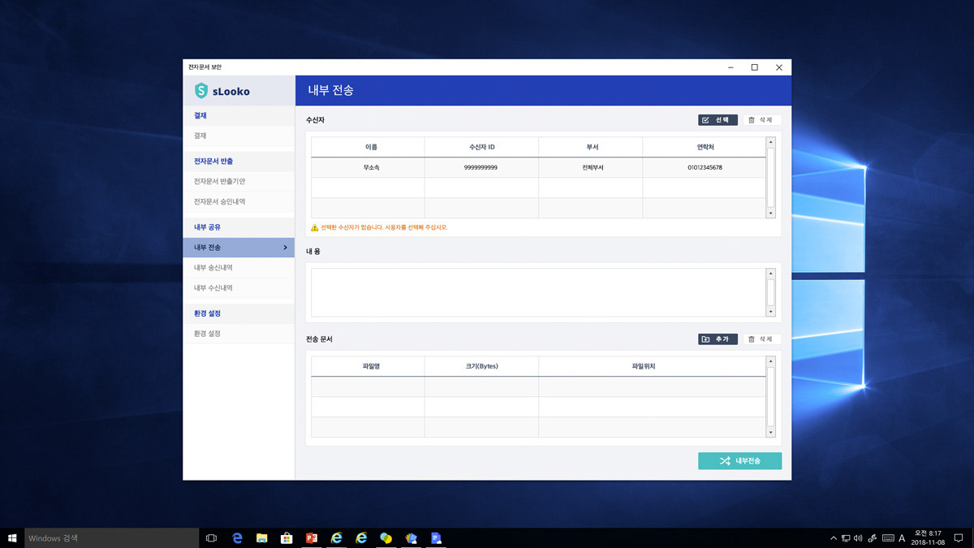Open PowerPoint from the taskbar
The image size is (974, 548).
coord(312,538)
